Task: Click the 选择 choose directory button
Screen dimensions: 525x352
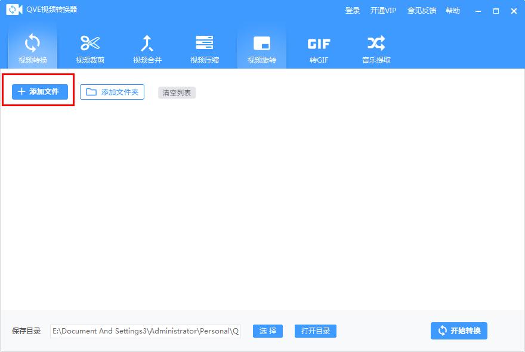Action: pyautogui.click(x=267, y=331)
